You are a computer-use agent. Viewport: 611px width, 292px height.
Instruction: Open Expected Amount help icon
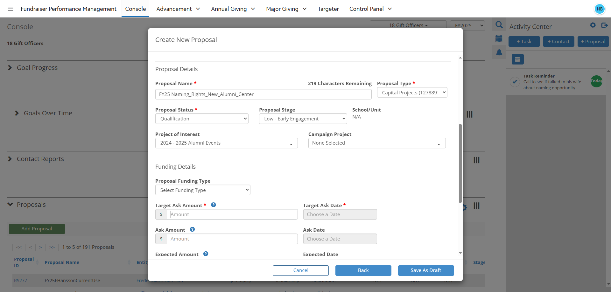[206, 254]
